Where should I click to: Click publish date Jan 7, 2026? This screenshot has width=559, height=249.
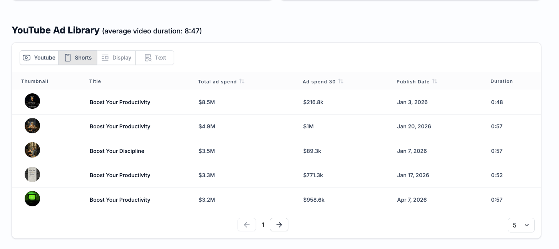(412, 151)
